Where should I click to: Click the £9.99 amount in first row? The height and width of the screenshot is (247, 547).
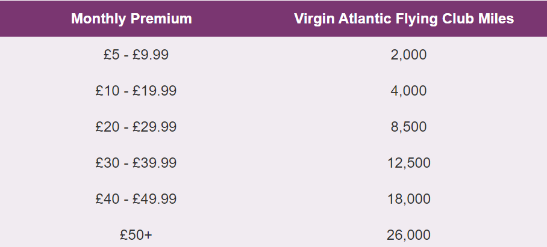151,55
